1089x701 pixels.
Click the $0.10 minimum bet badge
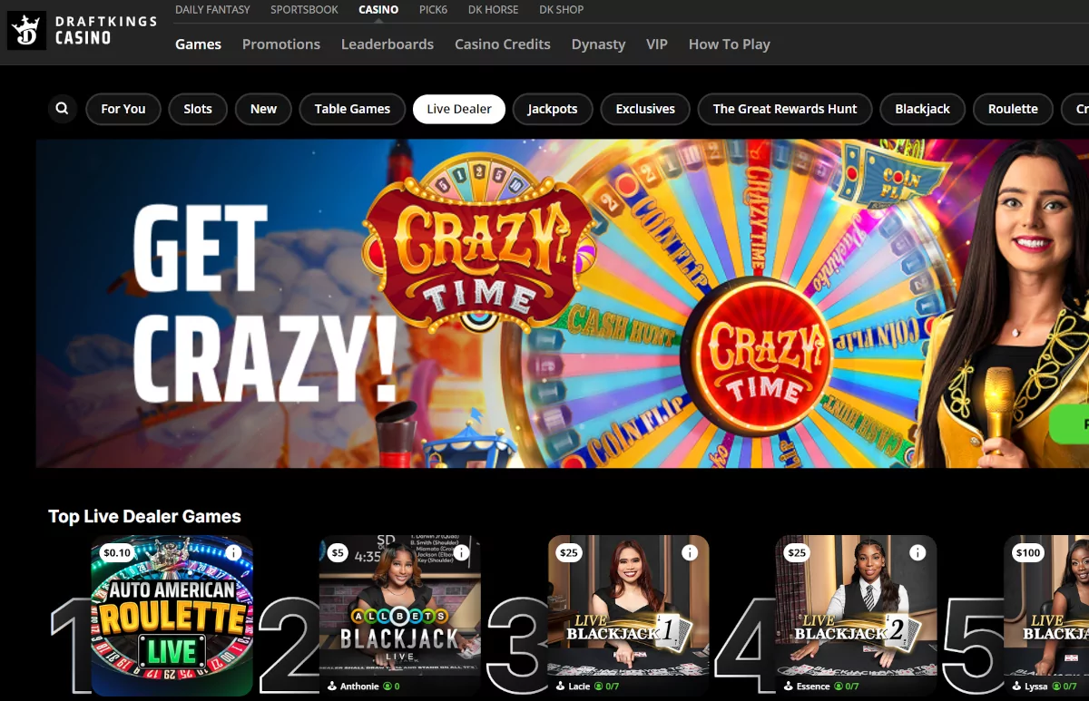point(117,552)
